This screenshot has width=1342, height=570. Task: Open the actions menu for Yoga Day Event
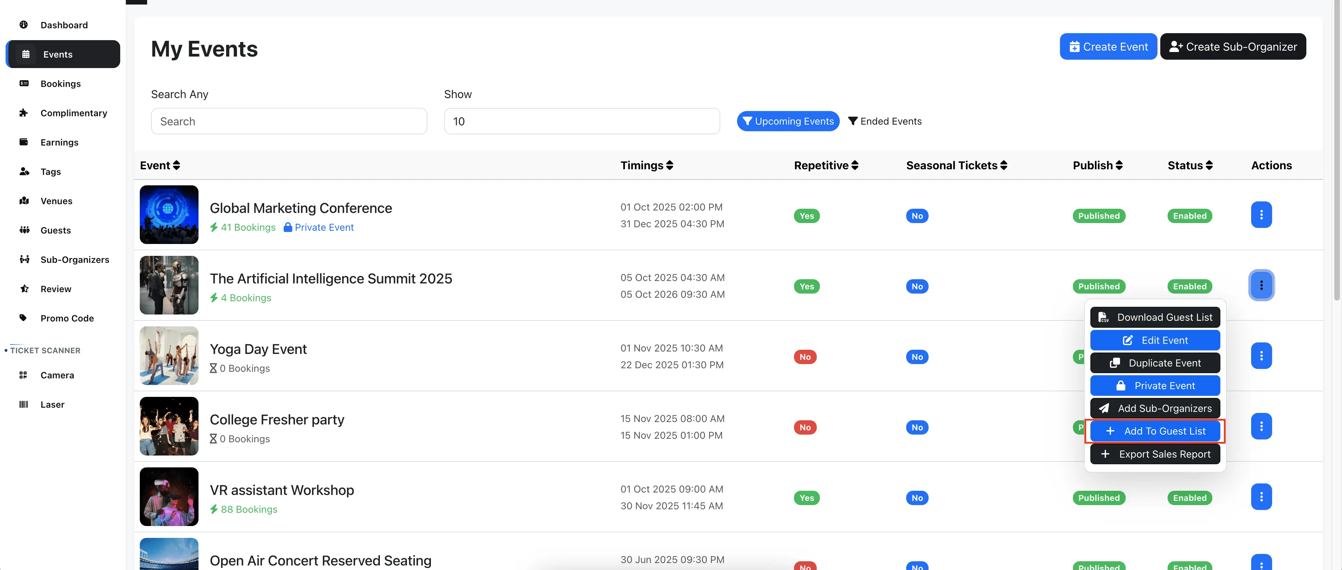click(x=1261, y=356)
